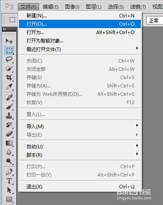The width and height of the screenshot is (163, 205).
Task: Select the Eraser tool
Action: (x=9, y=134)
